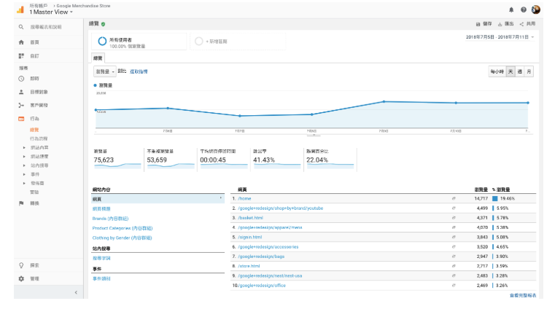The width and height of the screenshot is (555, 309).
Task: Open the user account avatar
Action: pyautogui.click(x=536, y=9)
